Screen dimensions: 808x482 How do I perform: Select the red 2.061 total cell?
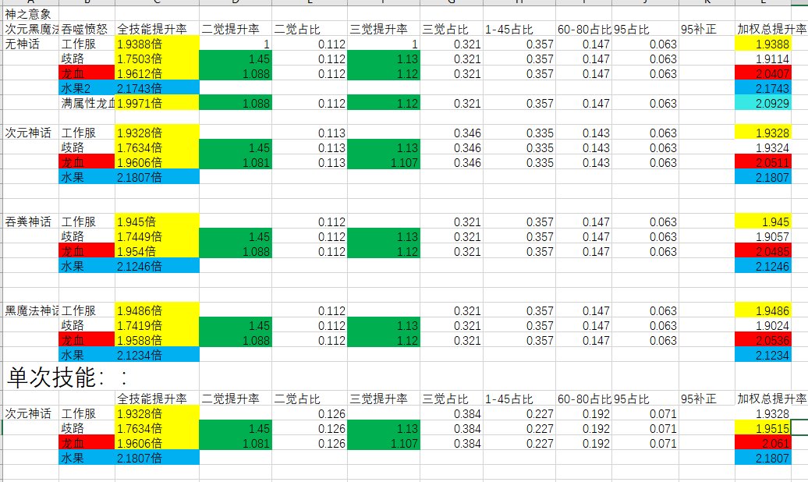pos(763,443)
